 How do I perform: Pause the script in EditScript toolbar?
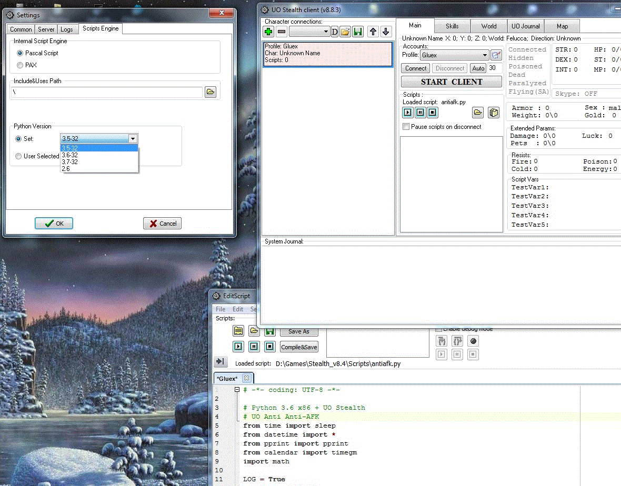click(x=254, y=347)
